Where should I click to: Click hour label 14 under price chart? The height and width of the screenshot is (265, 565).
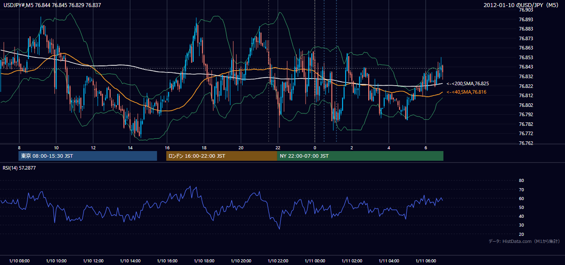point(130,148)
